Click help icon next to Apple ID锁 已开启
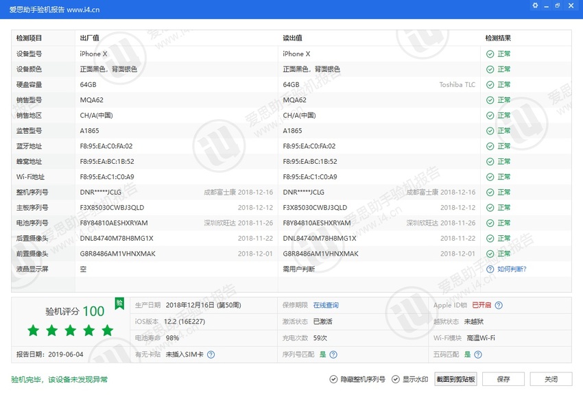Screen dimensions: 583x397 coord(499,305)
